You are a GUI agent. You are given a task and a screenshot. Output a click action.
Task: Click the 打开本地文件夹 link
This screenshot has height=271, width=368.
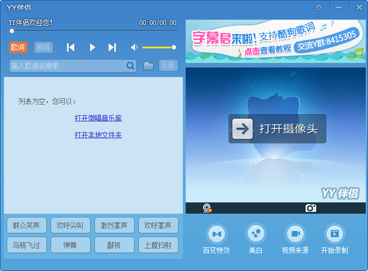click(x=98, y=135)
